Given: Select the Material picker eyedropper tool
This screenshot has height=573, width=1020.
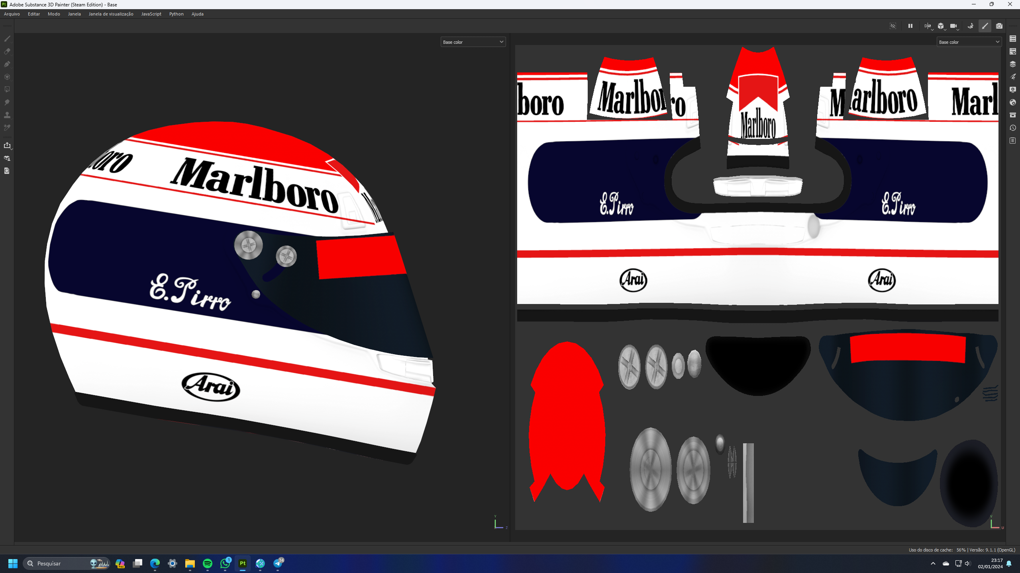Looking at the screenshot, I should pyautogui.click(x=7, y=128).
